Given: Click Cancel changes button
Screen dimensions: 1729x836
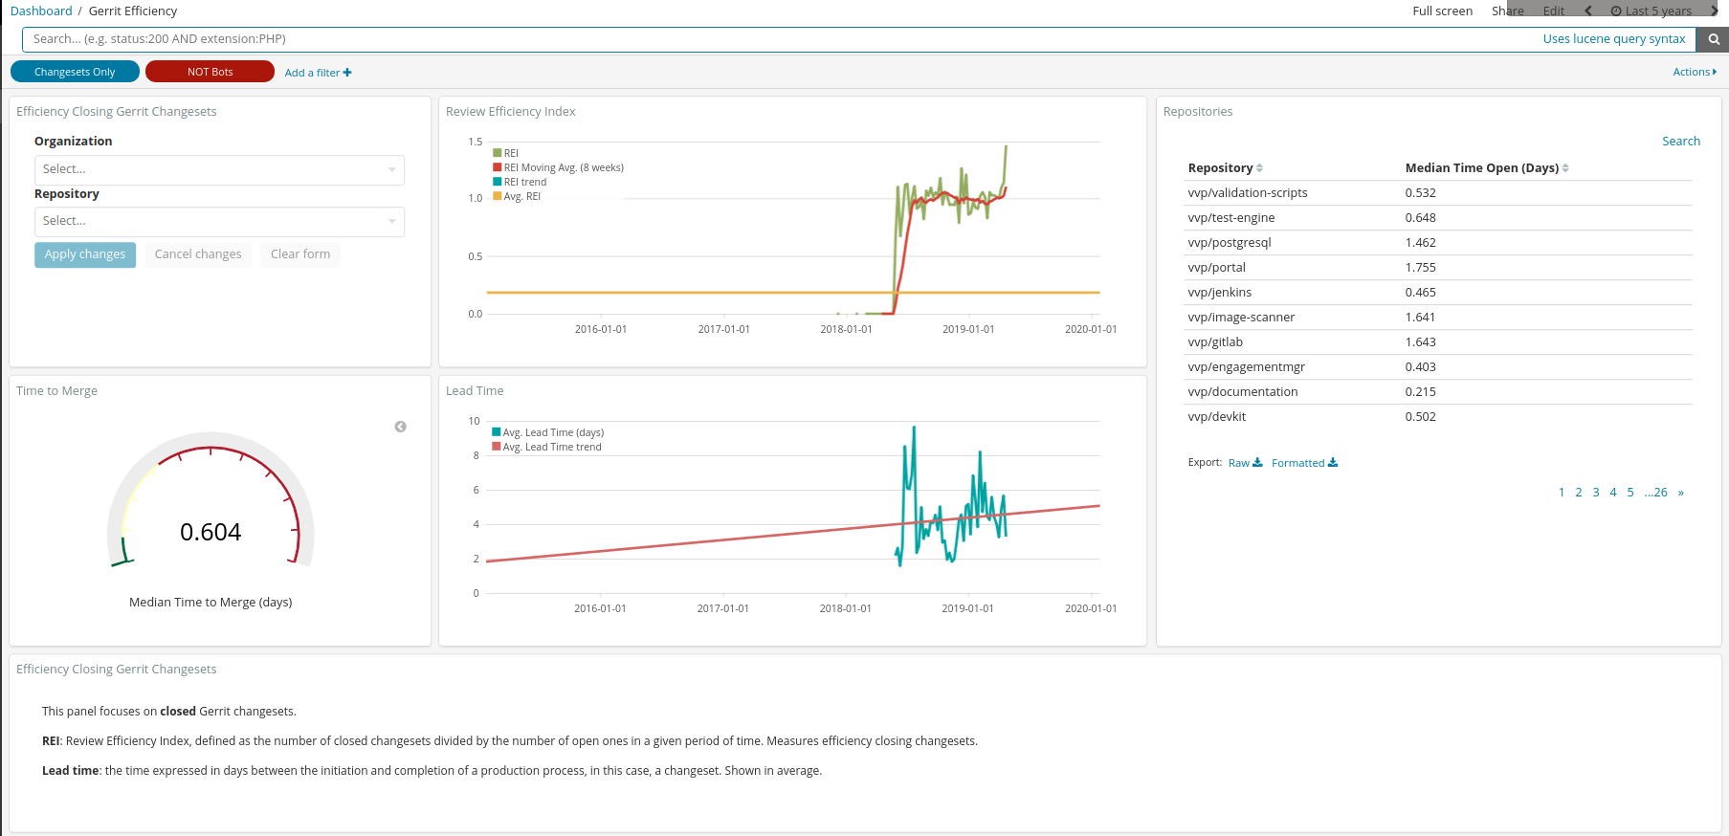Looking at the screenshot, I should click(x=198, y=254).
